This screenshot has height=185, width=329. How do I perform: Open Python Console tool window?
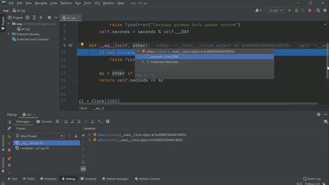click(148, 179)
